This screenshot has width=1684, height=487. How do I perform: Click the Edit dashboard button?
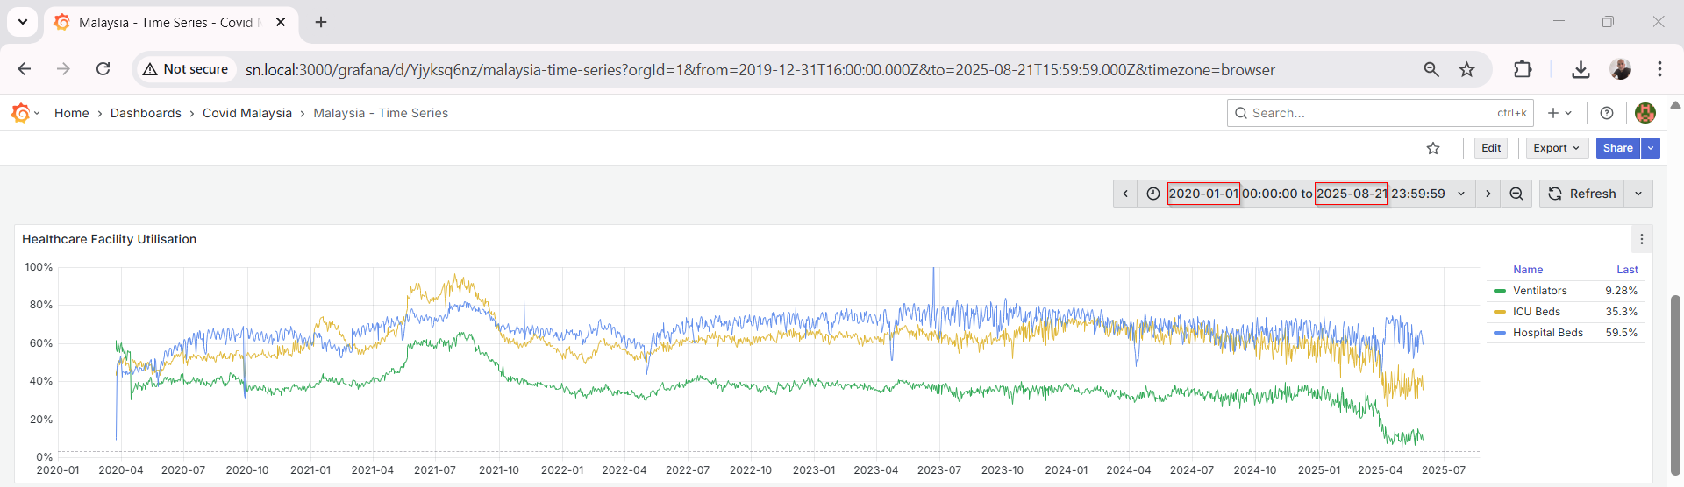(1491, 148)
